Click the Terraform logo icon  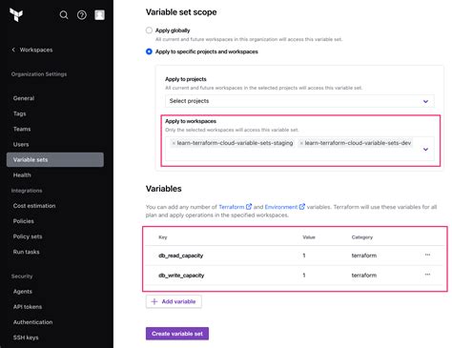point(16,14)
